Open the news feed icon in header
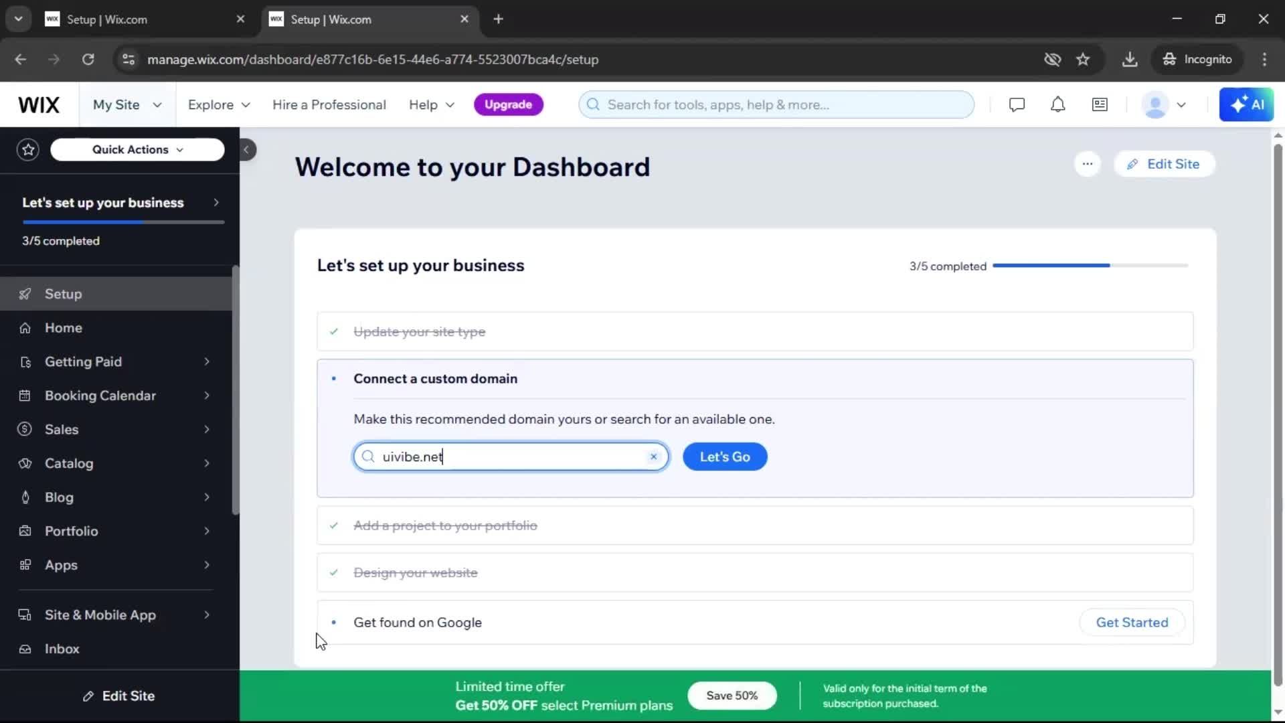 tap(1100, 105)
